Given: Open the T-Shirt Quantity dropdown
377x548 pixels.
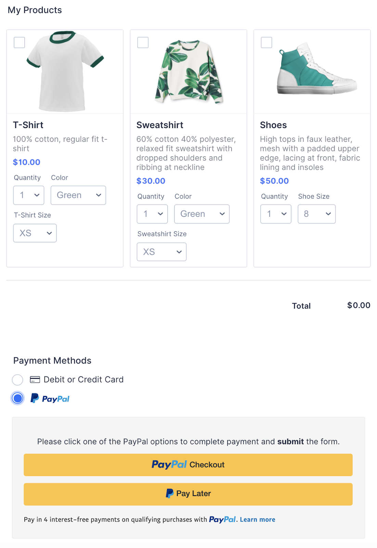Looking at the screenshot, I should click(29, 195).
